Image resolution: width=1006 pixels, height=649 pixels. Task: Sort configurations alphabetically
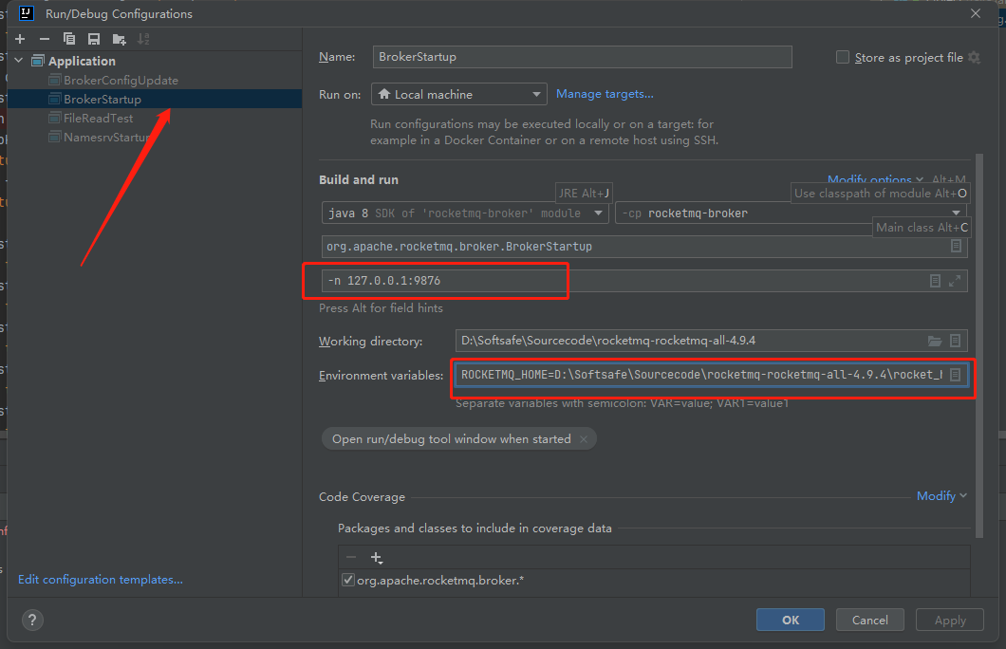pyautogui.click(x=143, y=39)
